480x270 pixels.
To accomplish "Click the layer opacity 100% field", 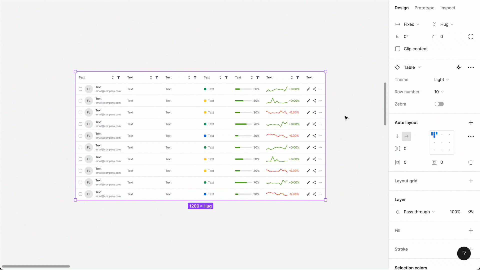I will [455, 212].
